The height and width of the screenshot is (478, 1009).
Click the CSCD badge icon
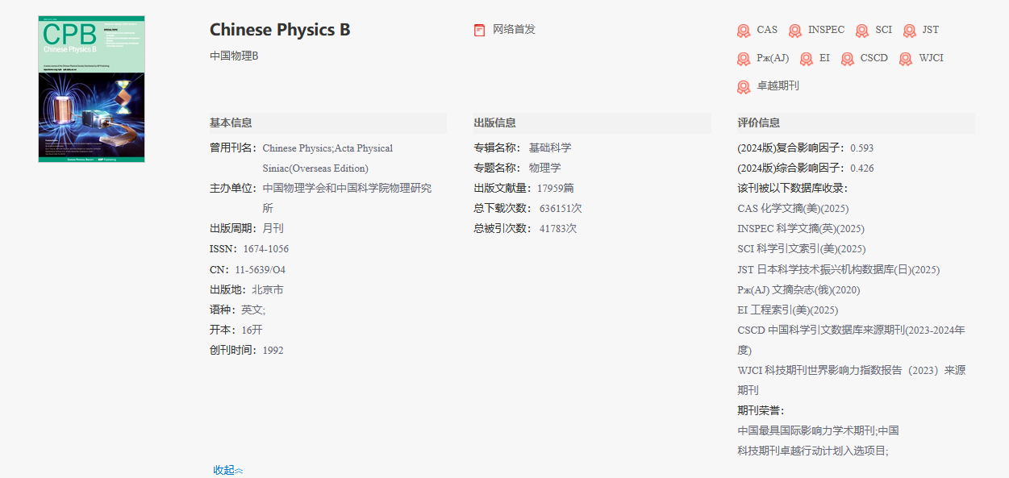point(846,58)
